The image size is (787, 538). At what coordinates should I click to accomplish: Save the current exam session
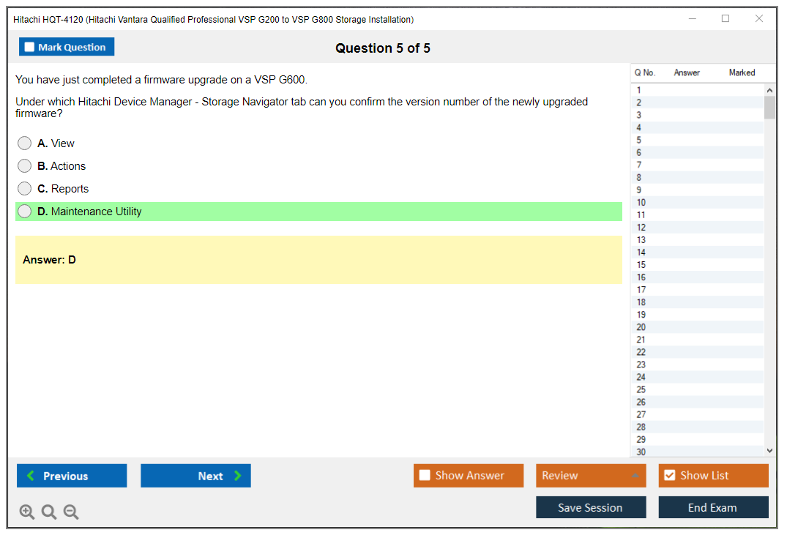[590, 508]
